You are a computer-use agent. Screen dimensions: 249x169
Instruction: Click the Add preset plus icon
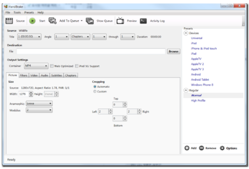(187, 148)
